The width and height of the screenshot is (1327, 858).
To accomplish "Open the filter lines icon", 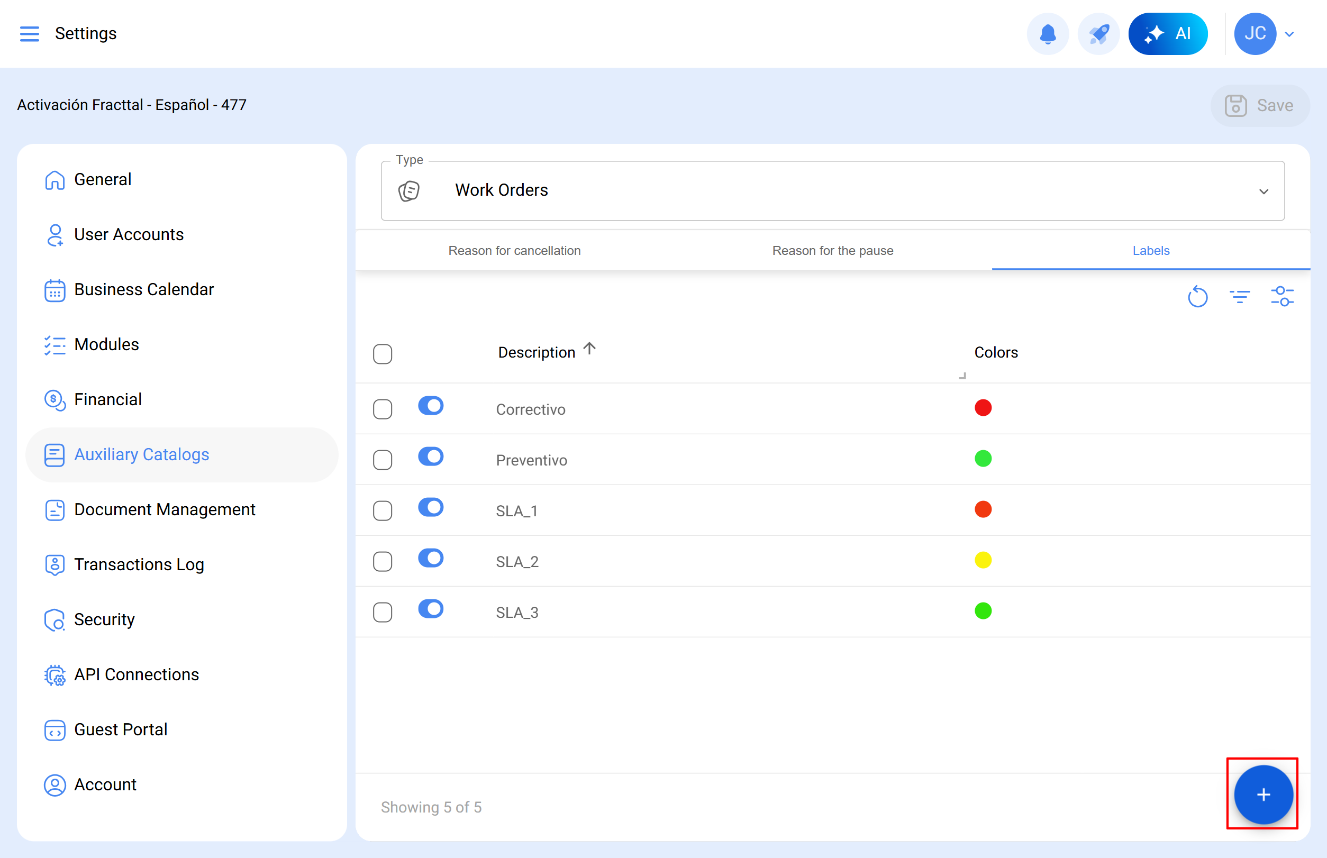I will tap(1240, 296).
